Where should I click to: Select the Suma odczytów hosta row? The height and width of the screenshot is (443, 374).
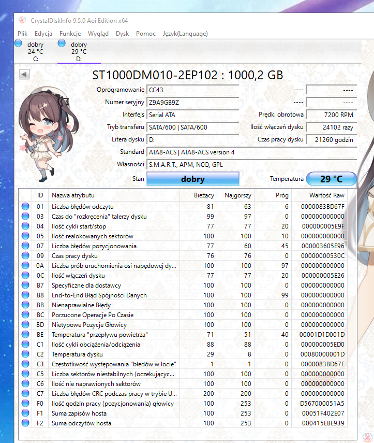coord(183,423)
